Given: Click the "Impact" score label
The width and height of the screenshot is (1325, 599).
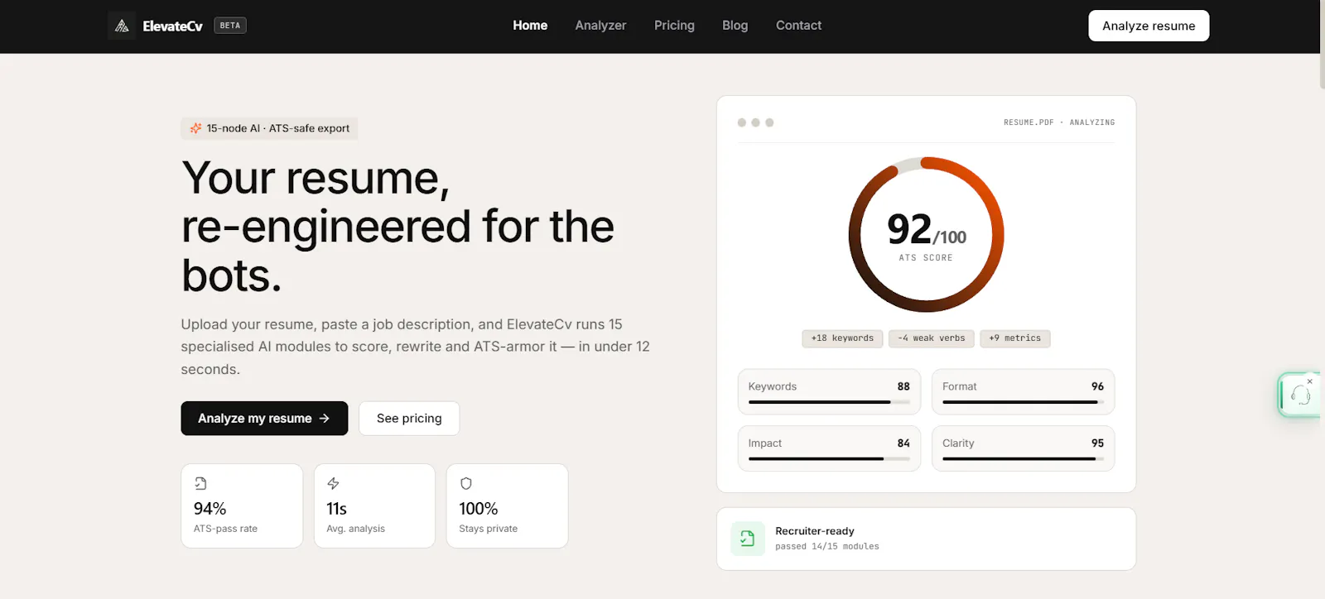Looking at the screenshot, I should [x=765, y=443].
